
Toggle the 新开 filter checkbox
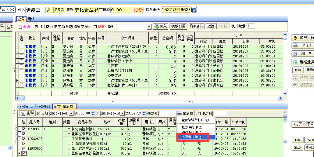click(x=59, y=26)
